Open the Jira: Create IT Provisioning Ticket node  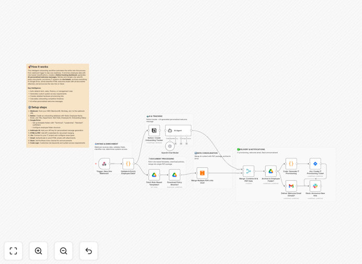pos(315,164)
